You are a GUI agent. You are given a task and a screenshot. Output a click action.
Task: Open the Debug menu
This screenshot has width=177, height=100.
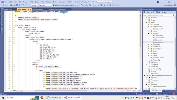click(37, 2)
